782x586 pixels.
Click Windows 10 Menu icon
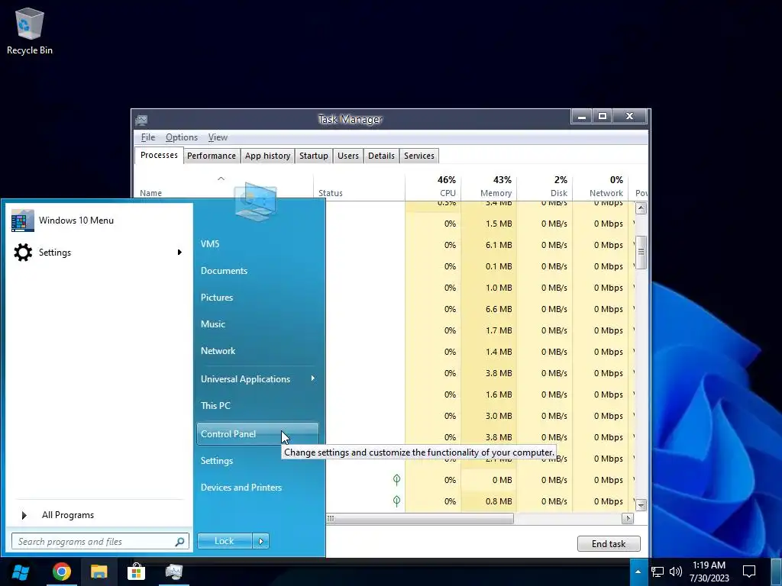(x=22, y=221)
